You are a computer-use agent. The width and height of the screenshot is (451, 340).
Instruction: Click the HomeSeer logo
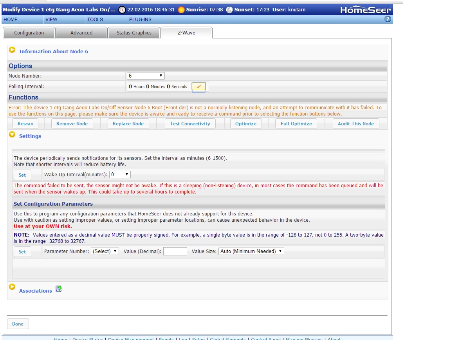(365, 10)
